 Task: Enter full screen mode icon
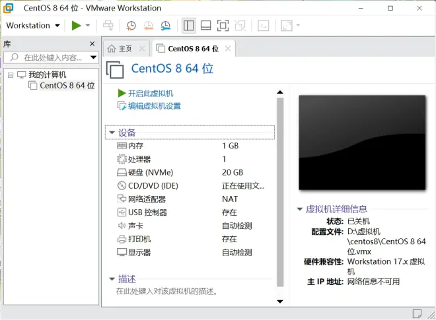point(223,26)
